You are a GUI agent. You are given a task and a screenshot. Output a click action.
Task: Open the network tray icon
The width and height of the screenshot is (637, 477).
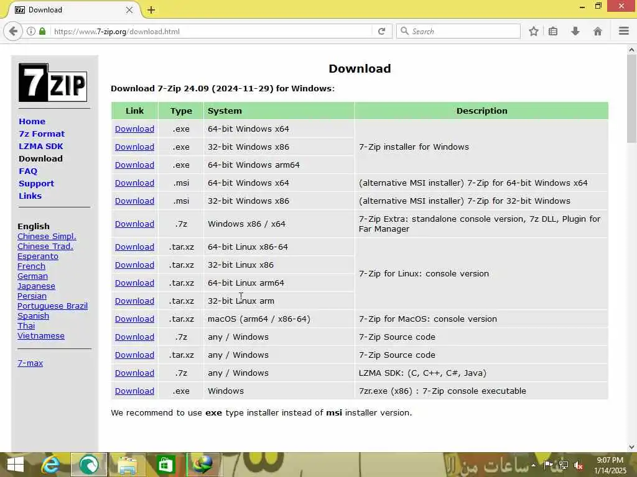pyautogui.click(x=564, y=465)
